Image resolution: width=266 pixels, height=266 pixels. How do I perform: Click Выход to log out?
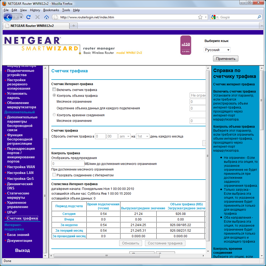(x=22, y=250)
